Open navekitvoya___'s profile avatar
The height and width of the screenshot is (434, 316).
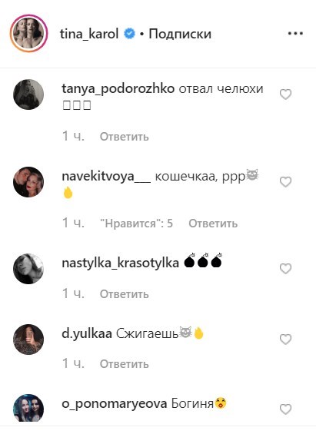pyautogui.click(x=28, y=182)
